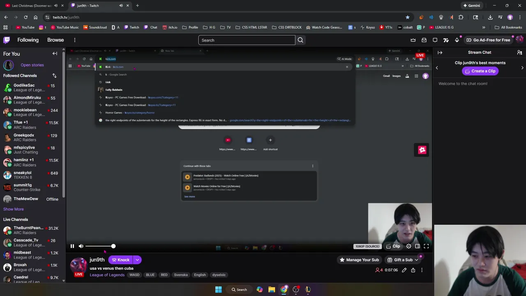Open the Twitch notifications inbox icon
Image resolution: width=526 pixels, height=296 pixels.
coord(424,40)
